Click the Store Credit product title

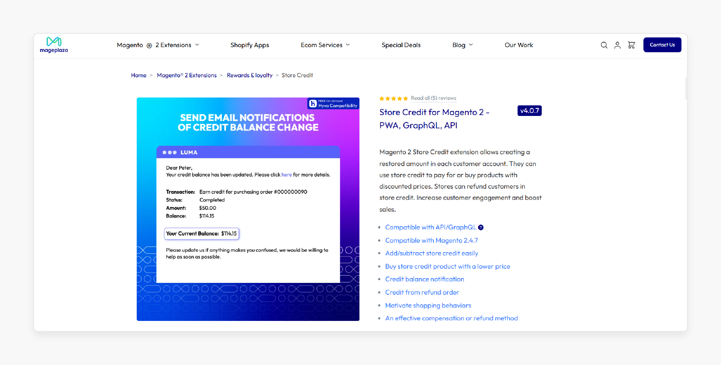click(x=434, y=119)
